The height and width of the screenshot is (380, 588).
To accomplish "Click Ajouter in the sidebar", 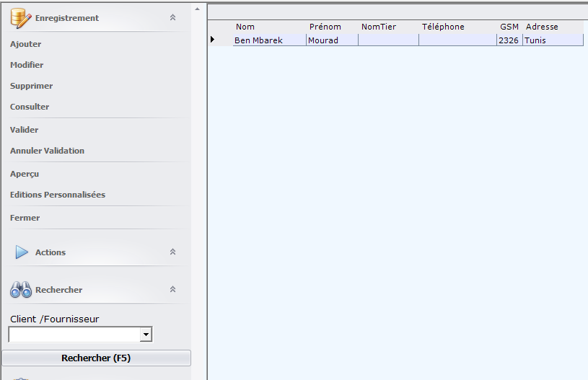I will [x=25, y=44].
